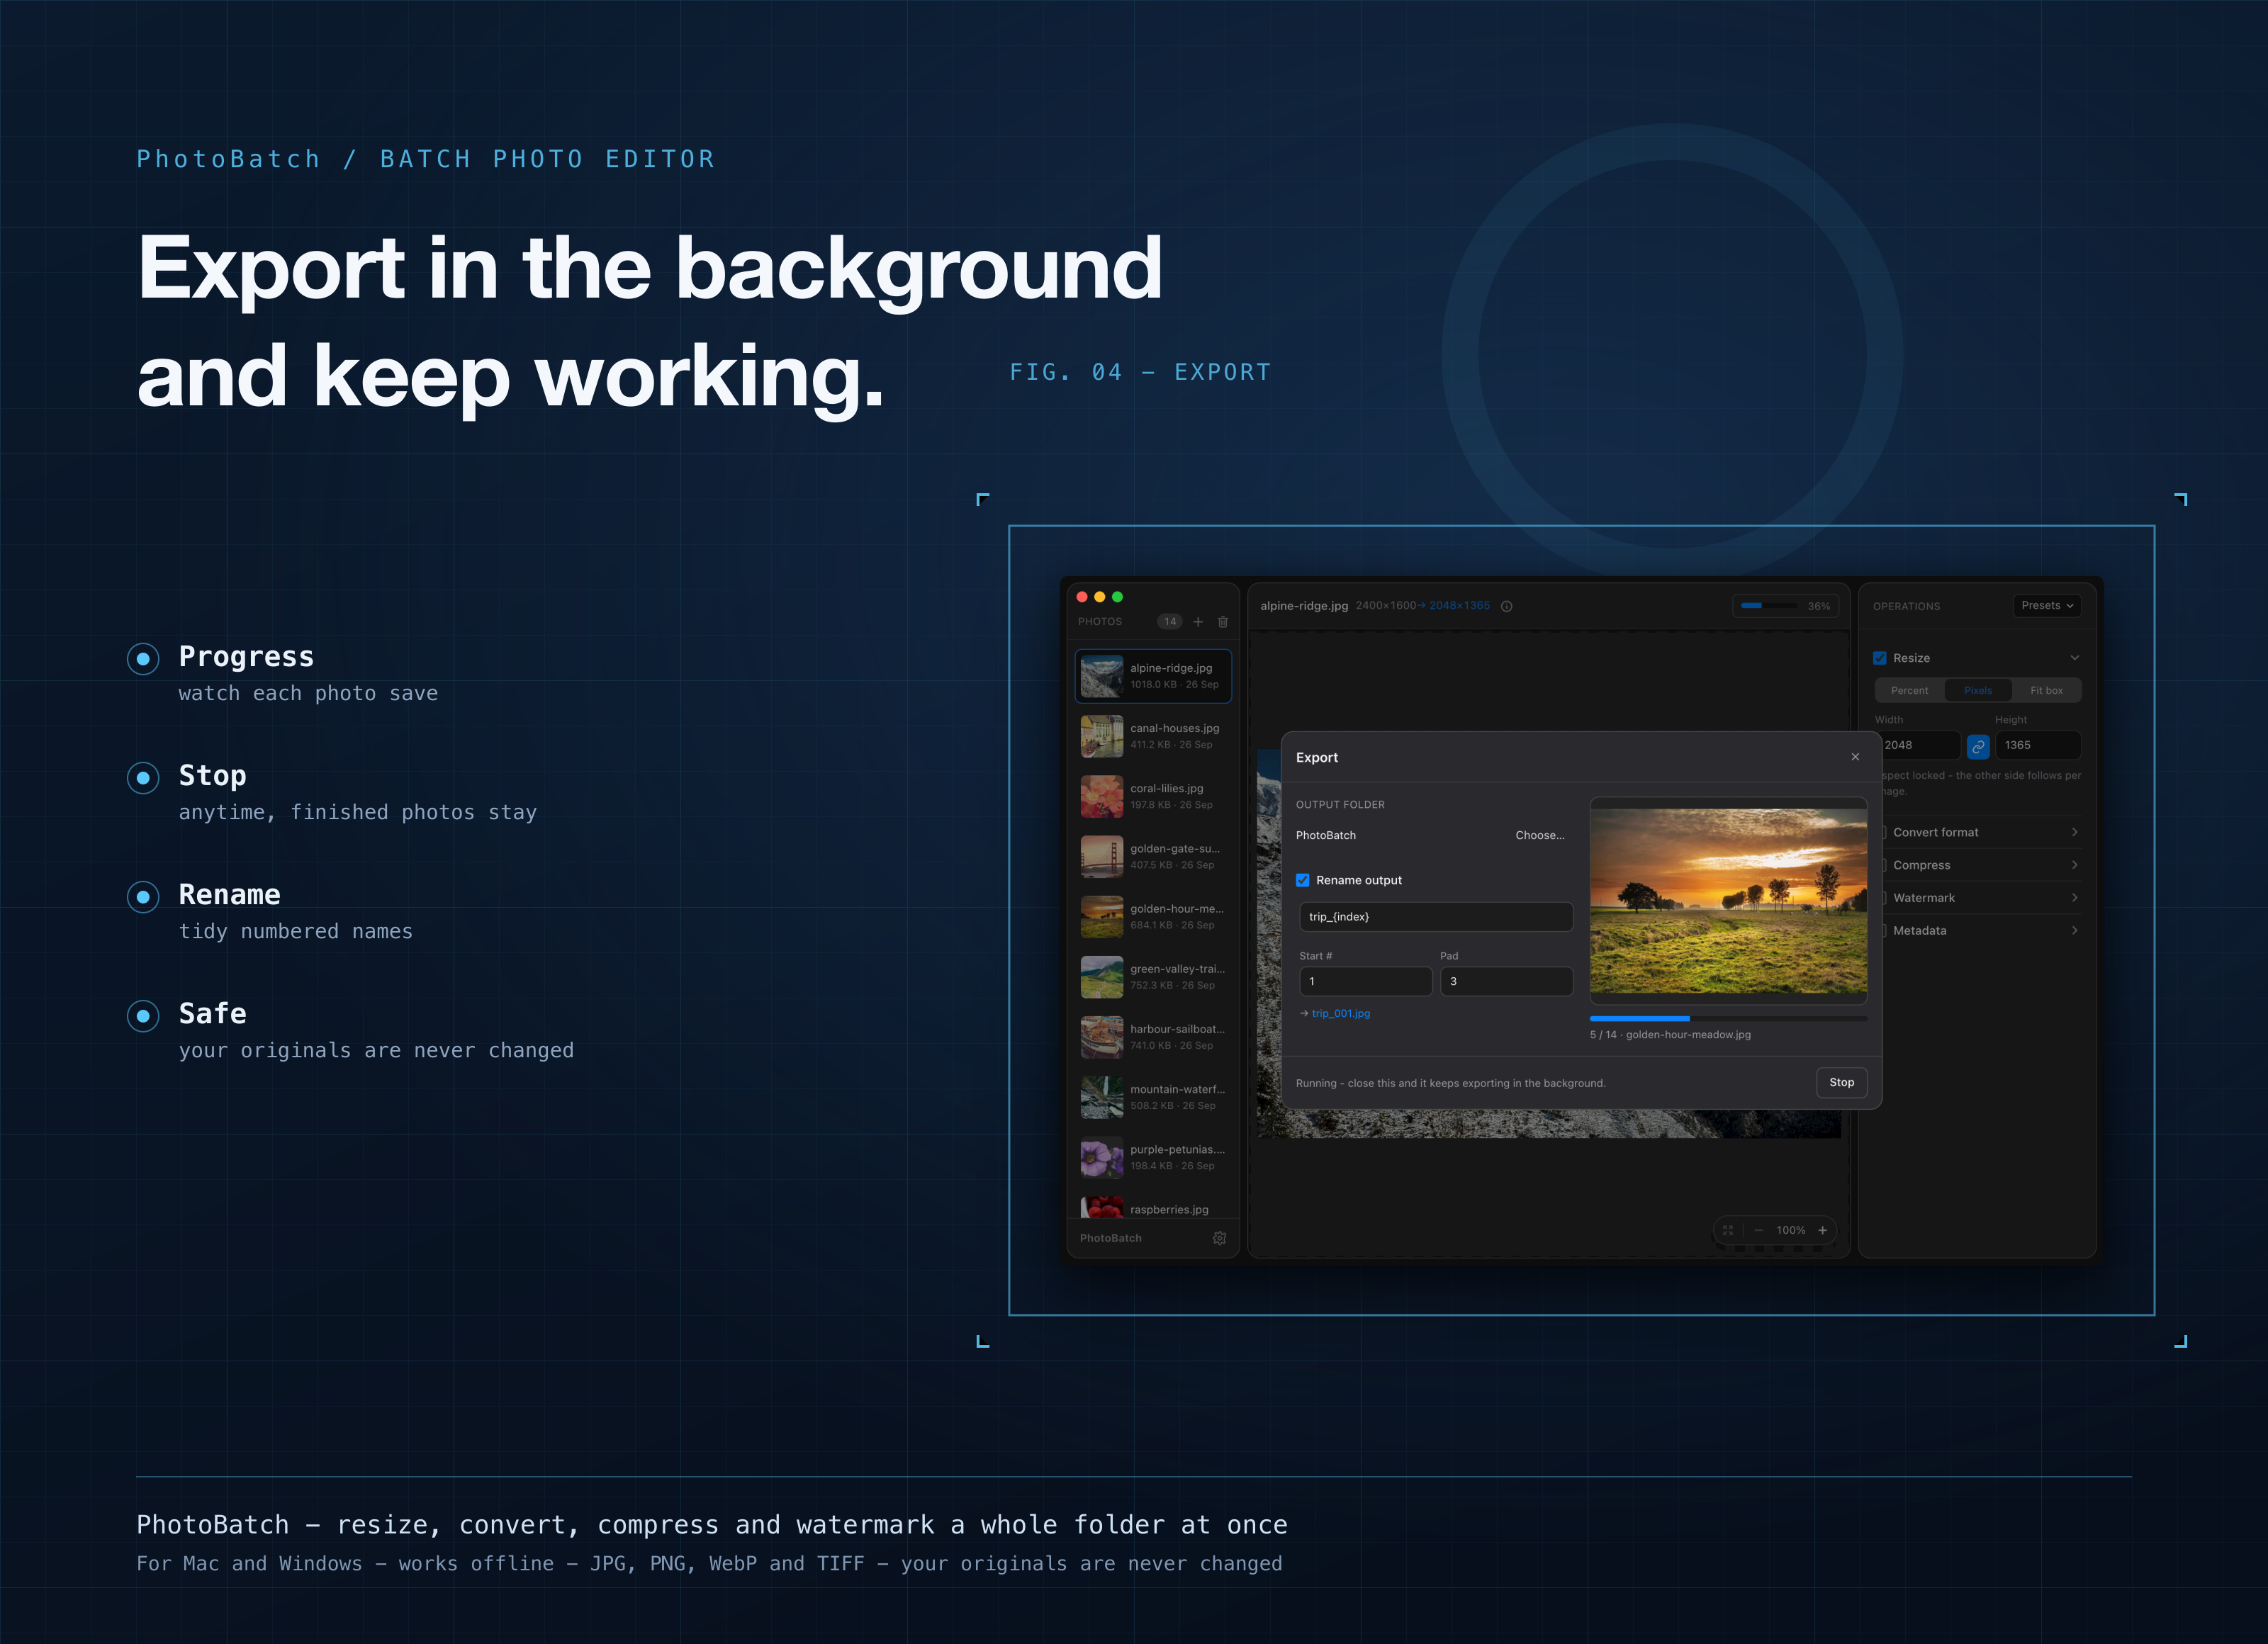Collapse the Resize section chevron

pyautogui.click(x=2074, y=658)
